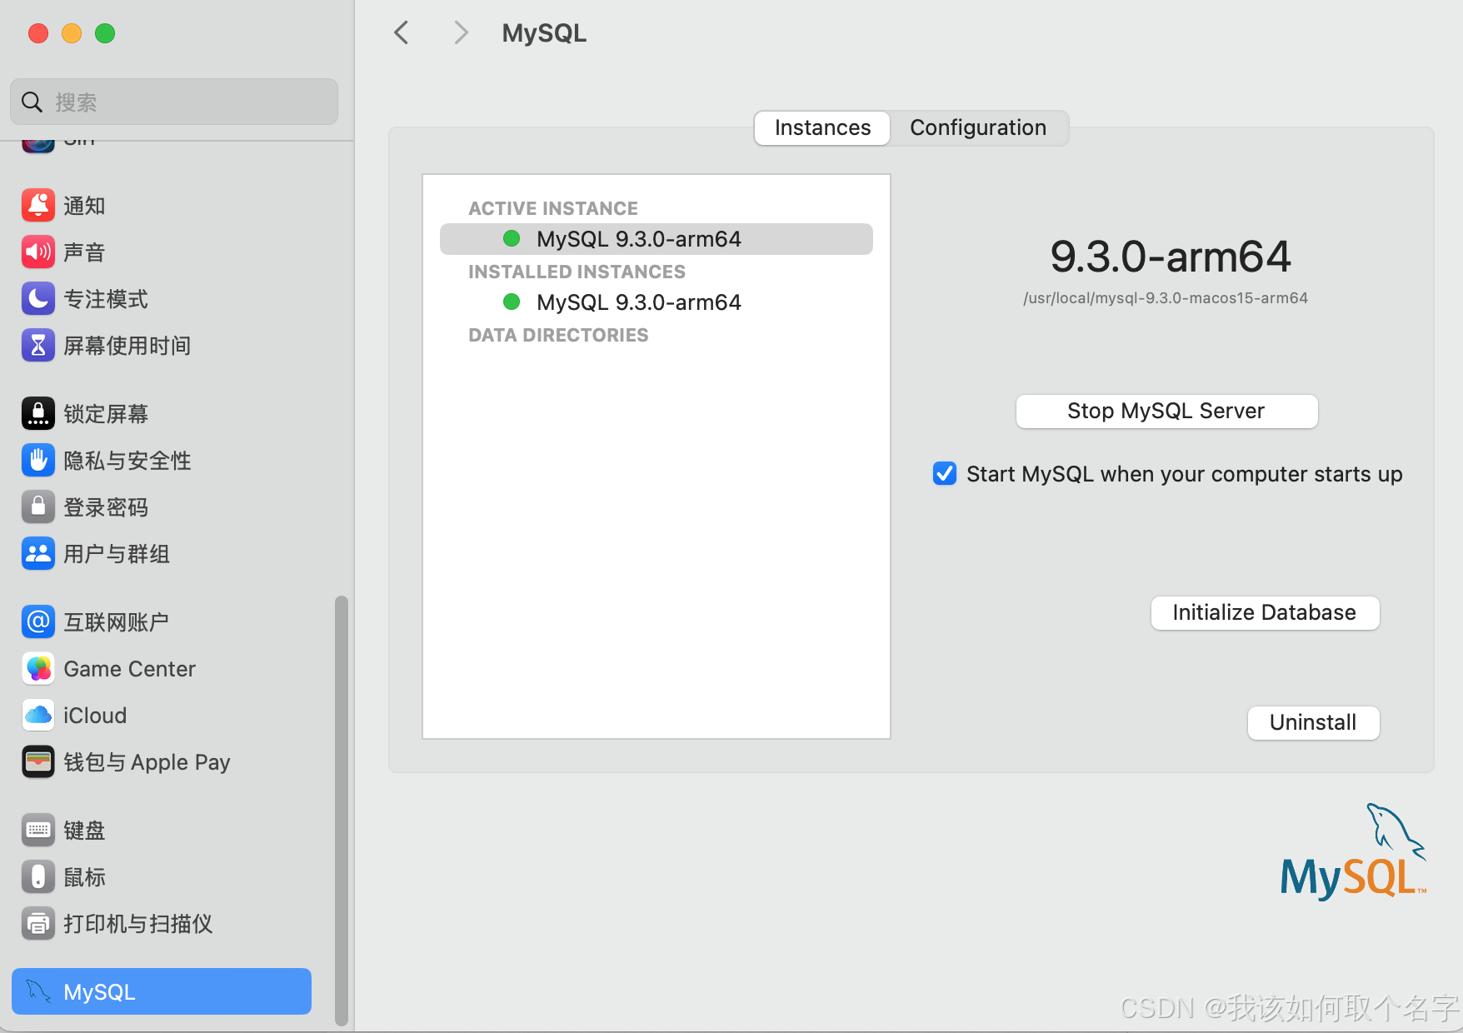Switch to the Configuration tab
The height and width of the screenshot is (1033, 1463).
pyautogui.click(x=978, y=127)
